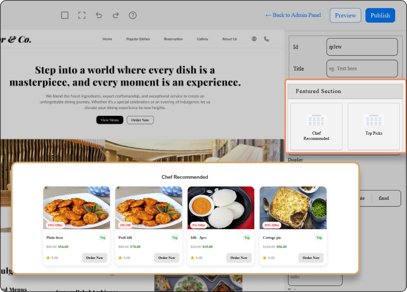Select the Top Picks block

tap(374, 126)
